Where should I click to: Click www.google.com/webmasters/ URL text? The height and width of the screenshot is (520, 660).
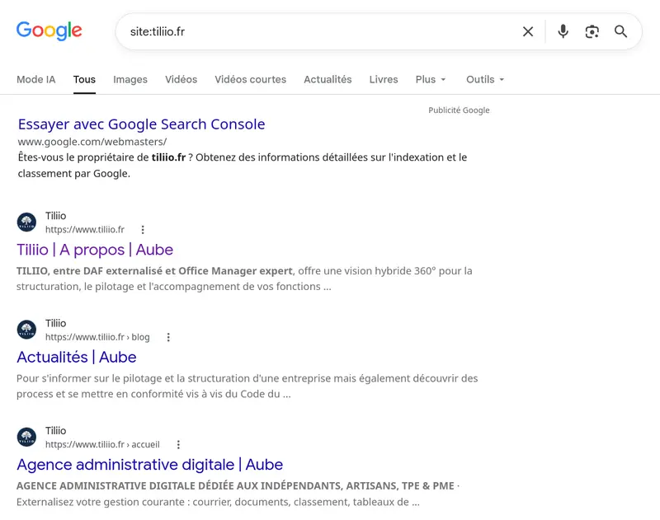92,142
